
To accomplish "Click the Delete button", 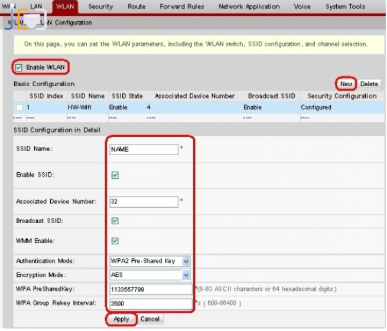I will point(369,84).
